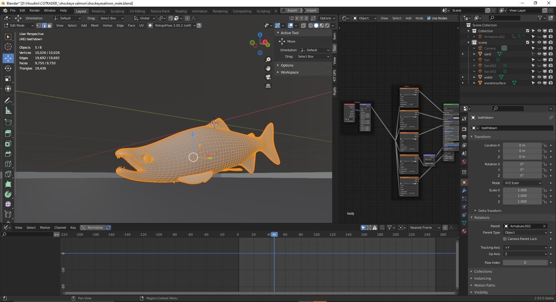Toggle Normalize in the graph editor
Screen dimensions: 556x302
point(92,228)
